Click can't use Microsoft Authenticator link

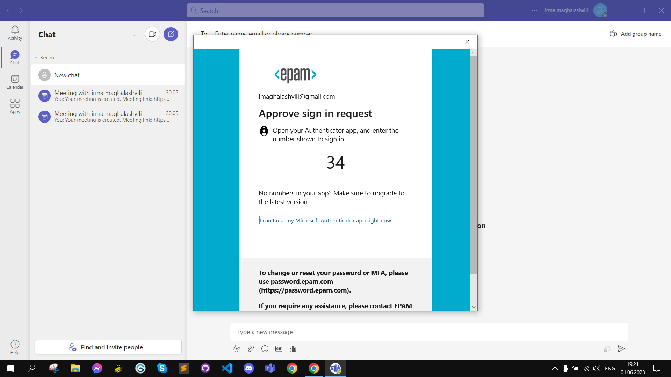pos(325,220)
